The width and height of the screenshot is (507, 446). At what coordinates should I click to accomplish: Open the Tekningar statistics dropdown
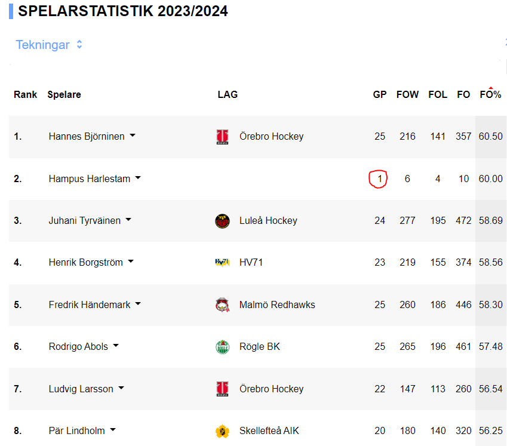coord(49,45)
